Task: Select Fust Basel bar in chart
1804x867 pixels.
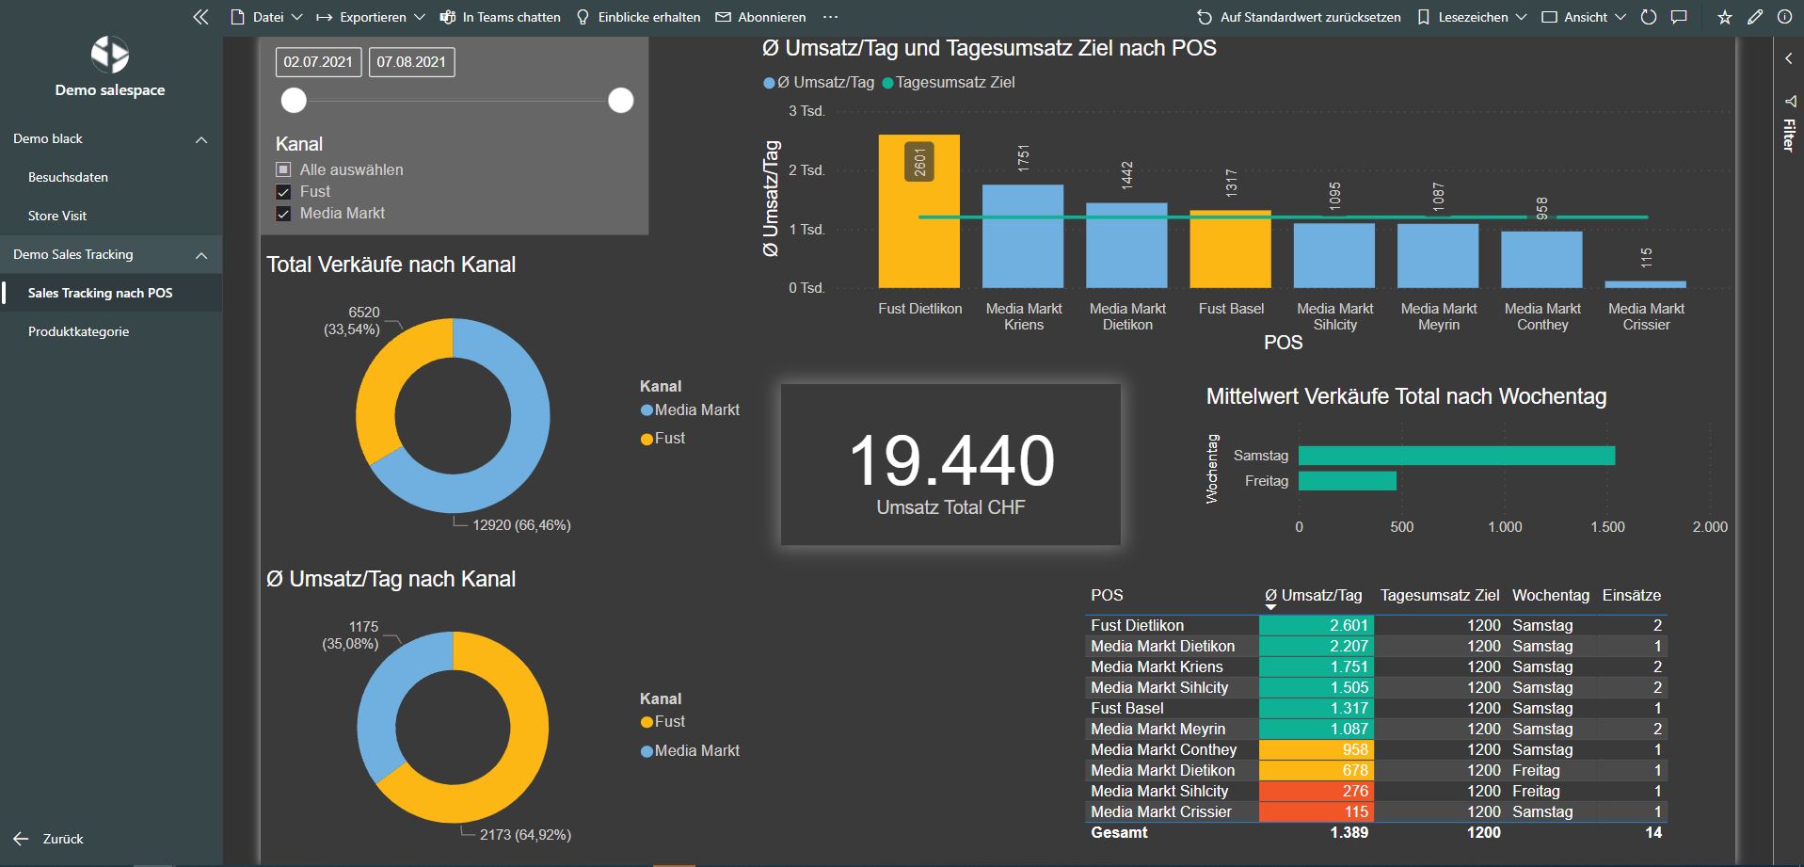Action: pos(1231,249)
